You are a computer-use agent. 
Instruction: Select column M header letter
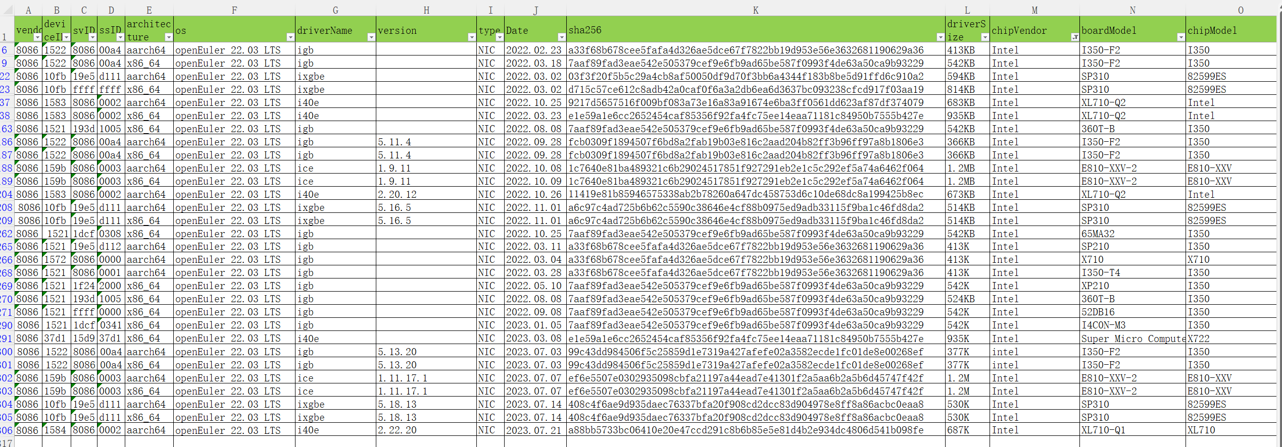(x=1034, y=10)
